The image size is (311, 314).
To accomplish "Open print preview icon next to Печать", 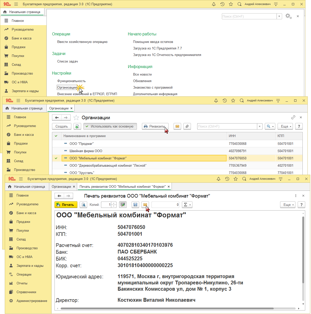I will [x=83, y=205].
